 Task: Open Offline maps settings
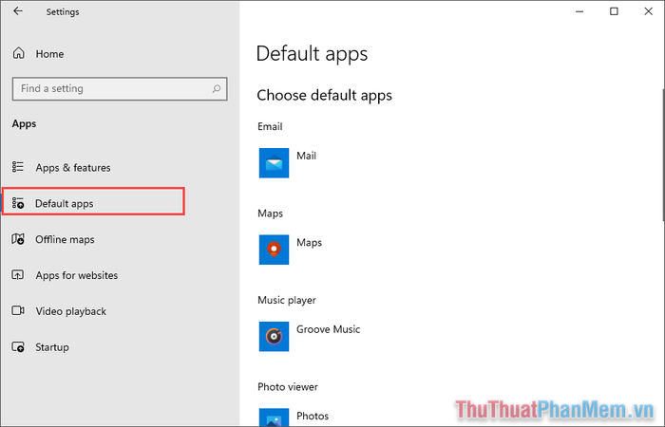point(65,239)
